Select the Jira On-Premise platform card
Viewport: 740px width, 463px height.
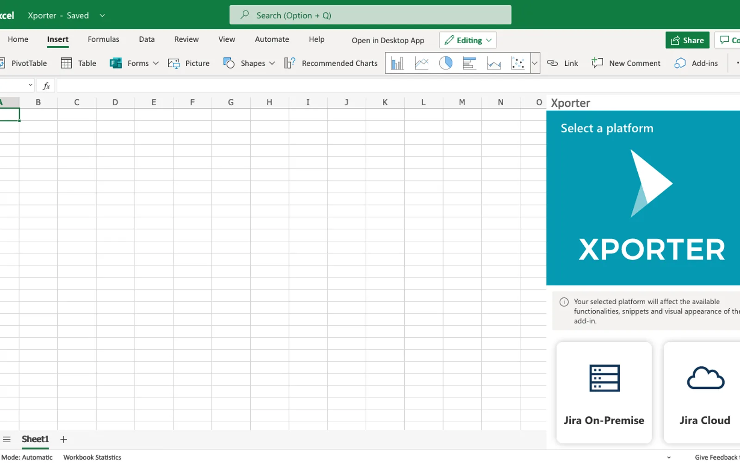[x=604, y=393]
